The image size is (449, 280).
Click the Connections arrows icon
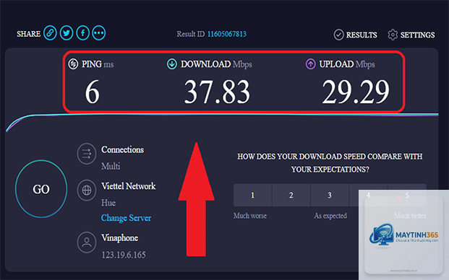[x=87, y=154]
